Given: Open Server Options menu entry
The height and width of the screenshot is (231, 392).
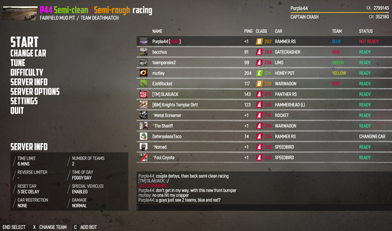Looking at the screenshot, I should click(35, 91).
